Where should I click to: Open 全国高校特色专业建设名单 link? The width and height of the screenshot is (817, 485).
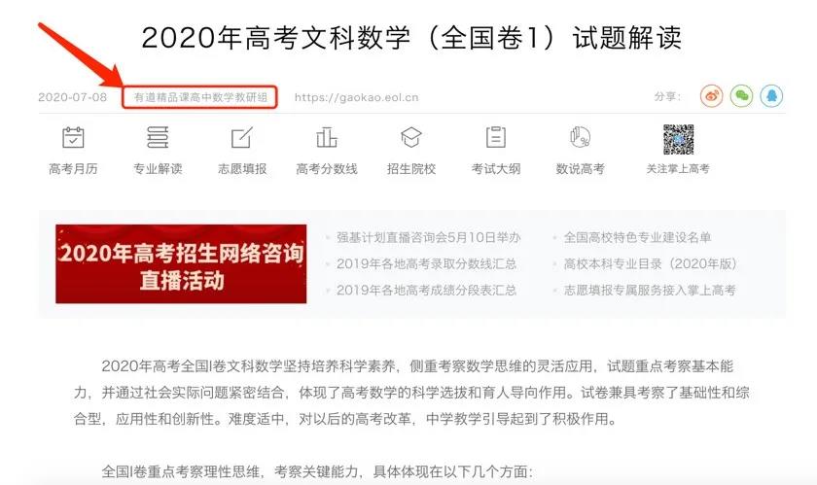pos(637,237)
